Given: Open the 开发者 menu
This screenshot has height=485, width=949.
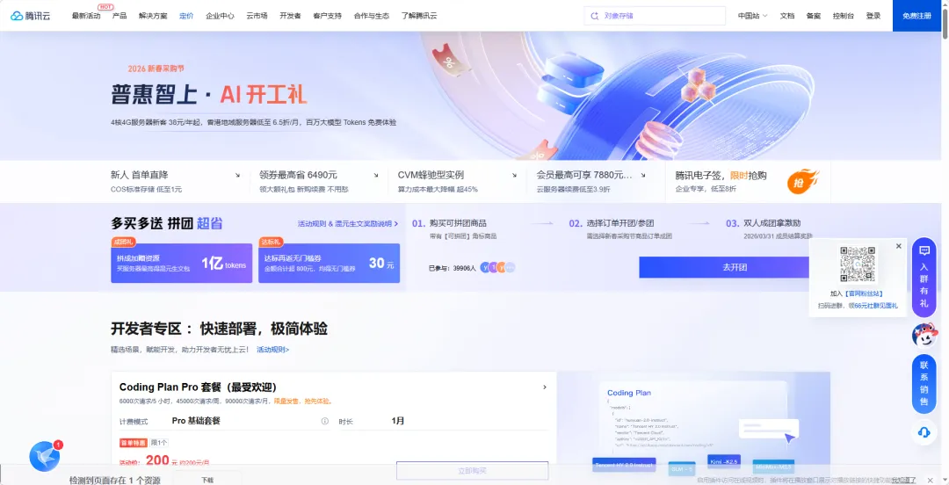Looking at the screenshot, I should pos(290,16).
